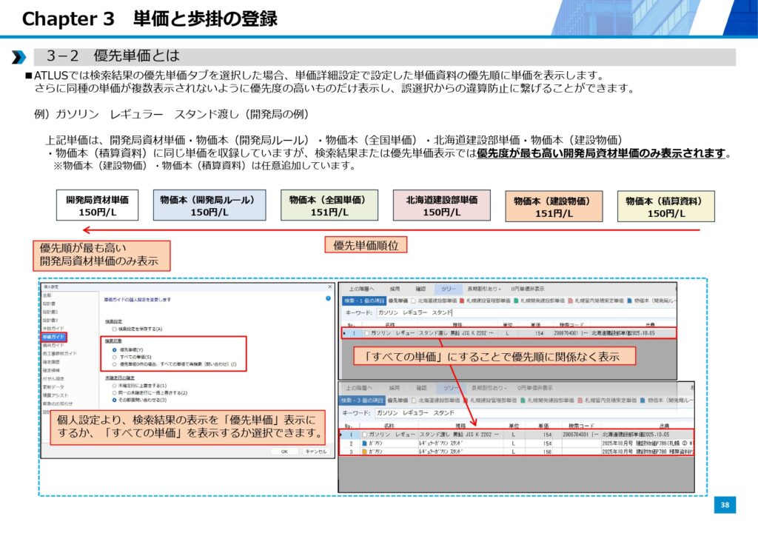Image resolution: width=758 pixels, height=536 pixels.
Task: Click orange document icon on row 3 of lower results
Action: click(363, 452)
